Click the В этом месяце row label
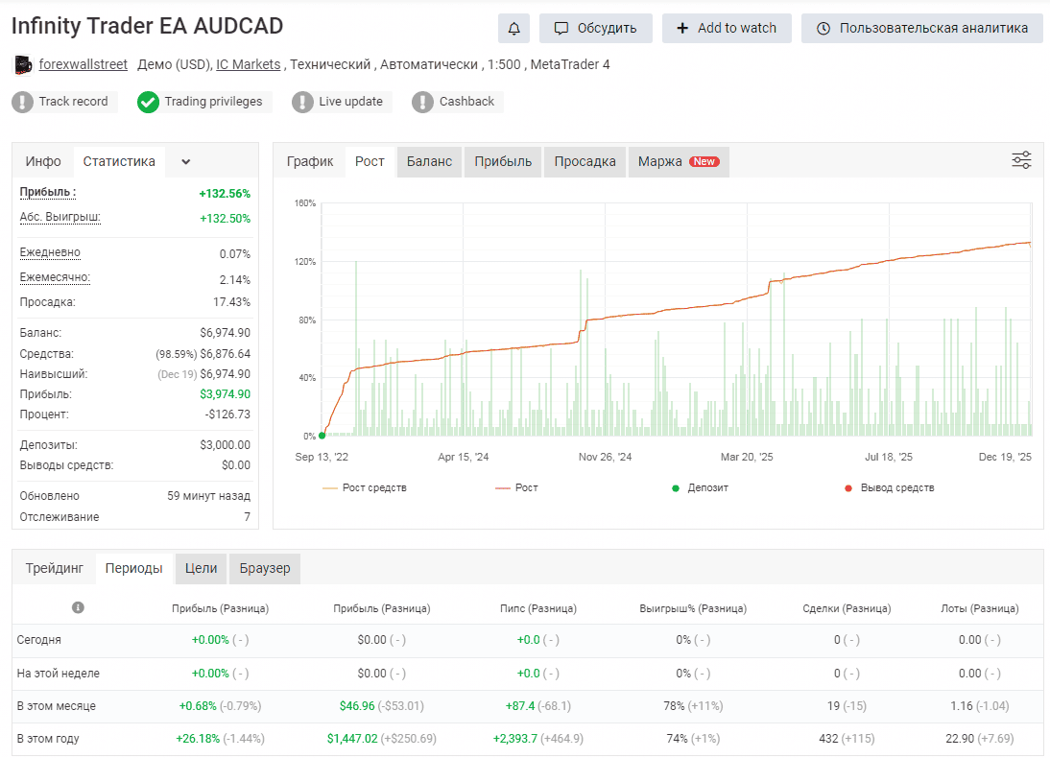The image size is (1050, 758). click(57, 706)
